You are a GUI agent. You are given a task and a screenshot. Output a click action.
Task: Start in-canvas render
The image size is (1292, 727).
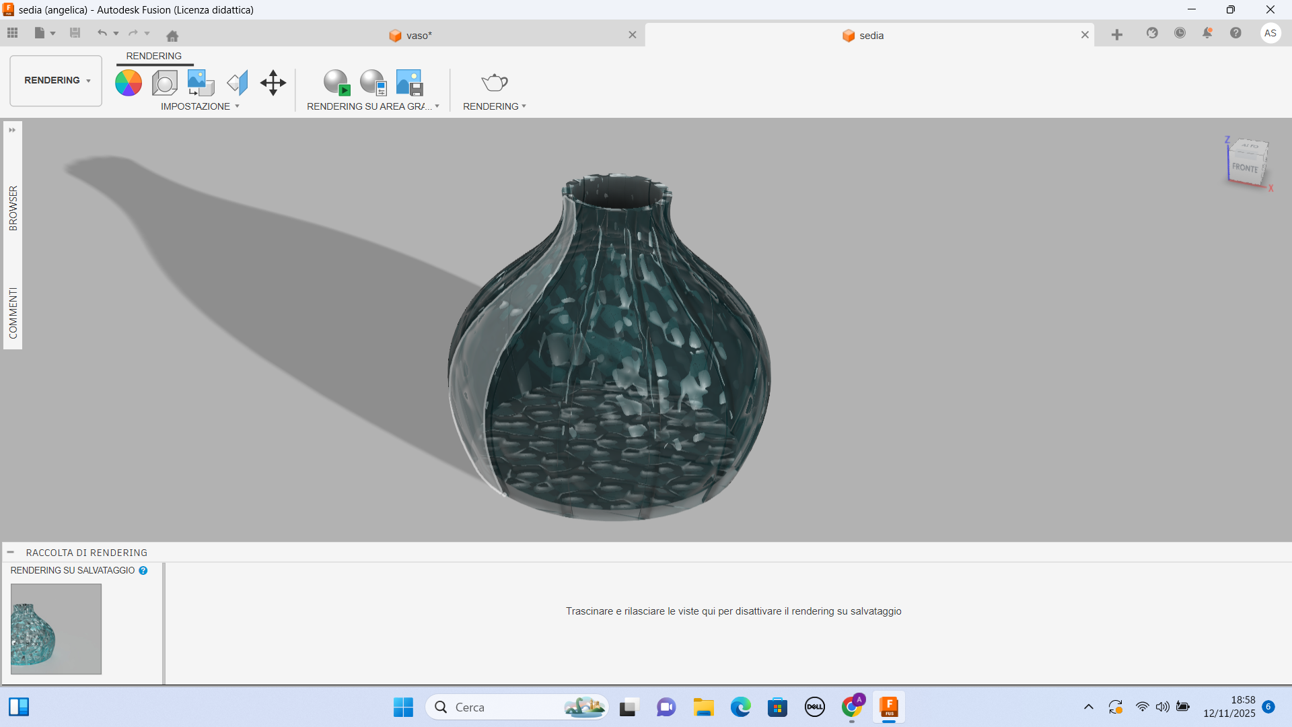[336, 83]
